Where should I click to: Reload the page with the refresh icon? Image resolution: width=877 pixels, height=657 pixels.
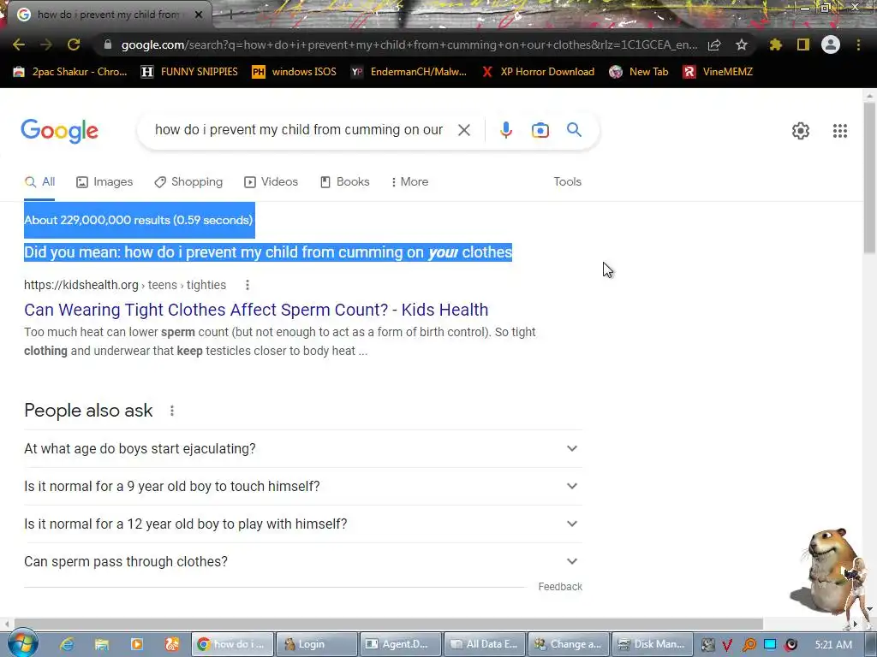[x=74, y=44]
